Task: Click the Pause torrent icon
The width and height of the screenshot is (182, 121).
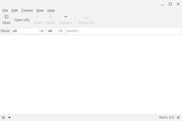Action: pyautogui.click(x=51, y=17)
